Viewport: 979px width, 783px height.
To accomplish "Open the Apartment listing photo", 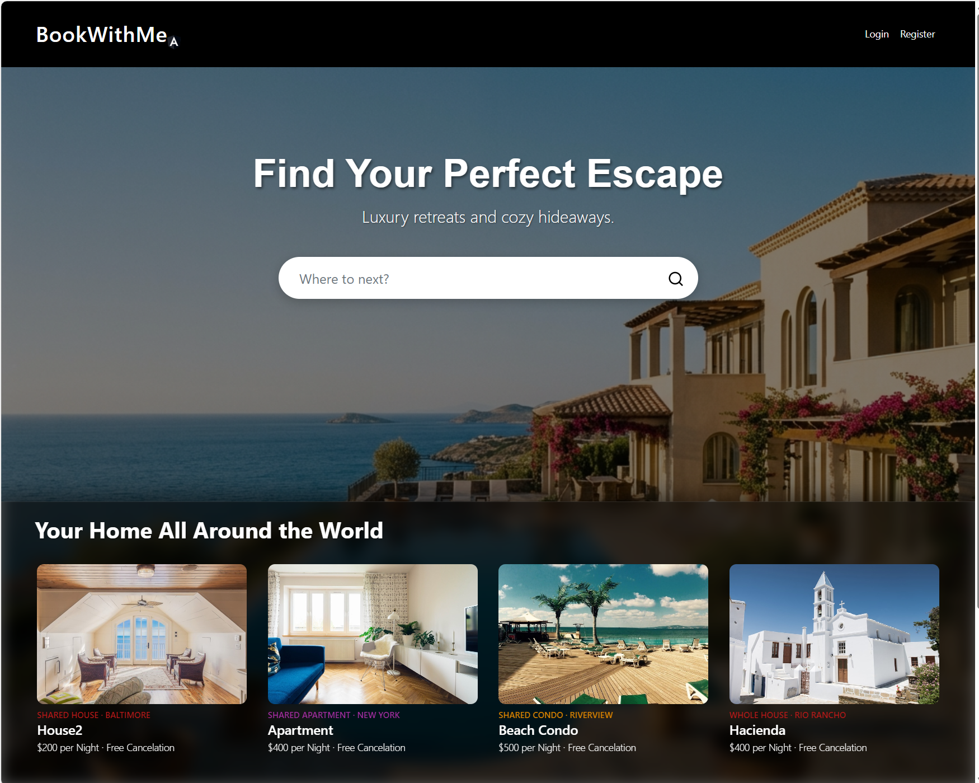I will point(373,634).
